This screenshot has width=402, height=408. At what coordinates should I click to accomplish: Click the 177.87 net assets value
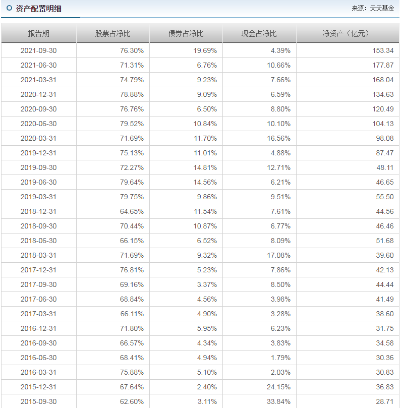tap(383, 65)
